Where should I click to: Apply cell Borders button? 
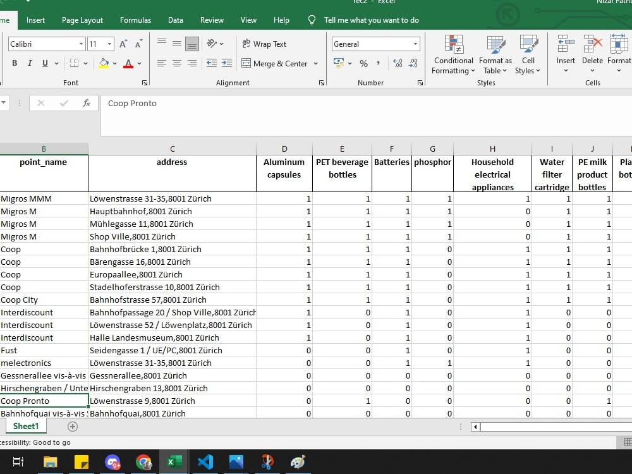(74, 63)
